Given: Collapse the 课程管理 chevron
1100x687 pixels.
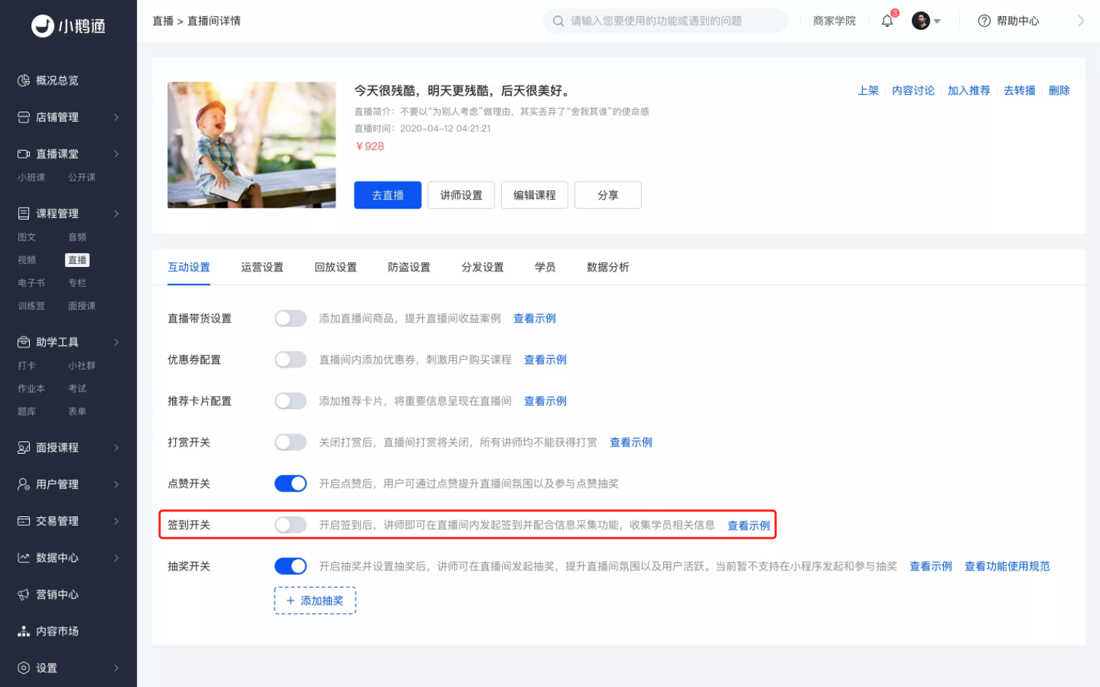Looking at the screenshot, I should (x=116, y=214).
